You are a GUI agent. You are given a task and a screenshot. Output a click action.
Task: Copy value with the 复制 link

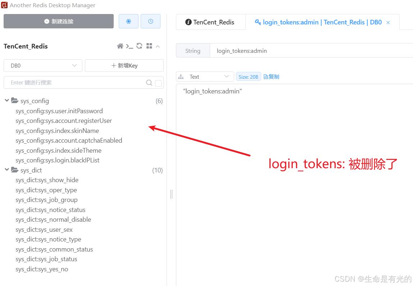(271, 77)
